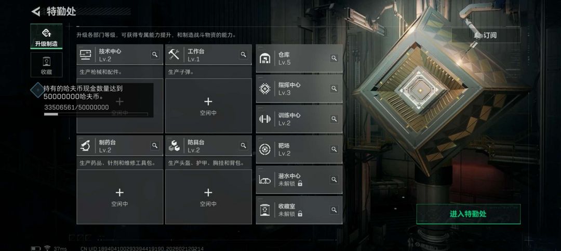
Task: Open magnifier details for 工作台
Action: [x=243, y=54]
